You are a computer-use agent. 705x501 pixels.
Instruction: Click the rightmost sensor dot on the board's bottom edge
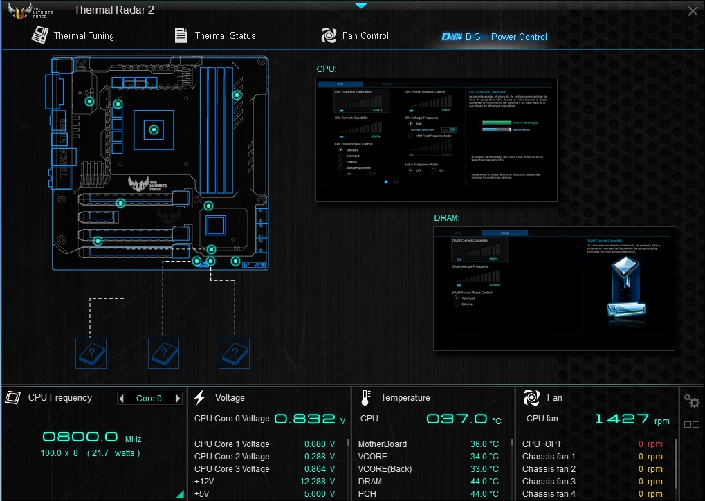(235, 261)
